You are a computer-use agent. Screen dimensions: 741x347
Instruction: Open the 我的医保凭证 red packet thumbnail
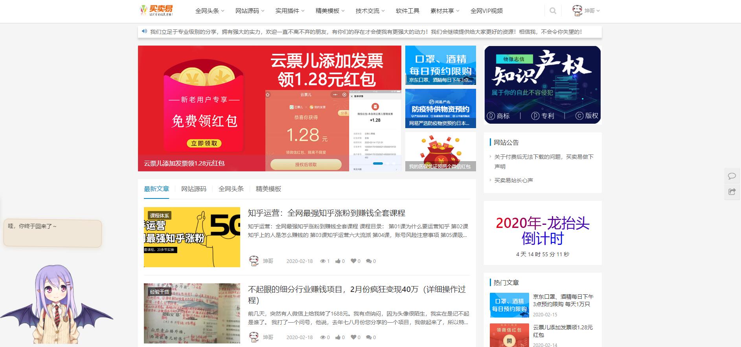(x=441, y=152)
